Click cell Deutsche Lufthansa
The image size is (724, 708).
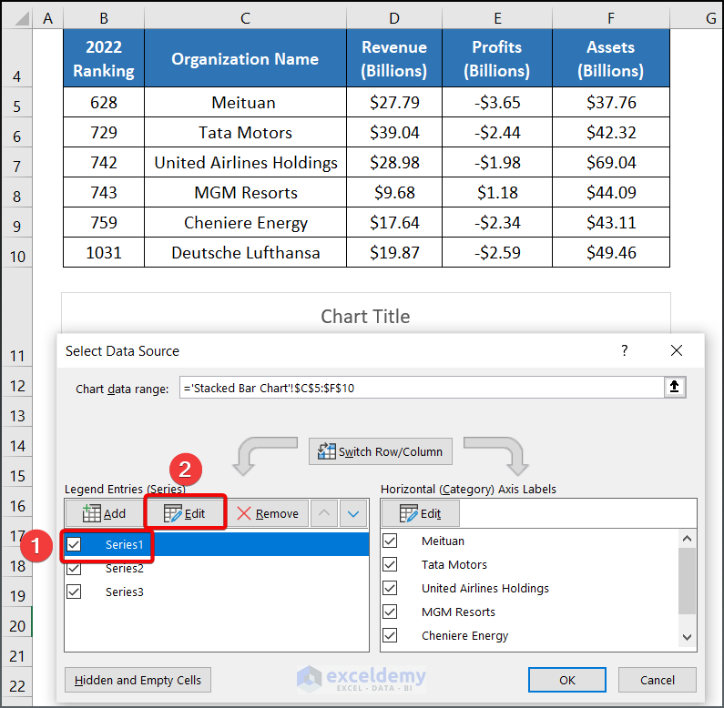(245, 252)
